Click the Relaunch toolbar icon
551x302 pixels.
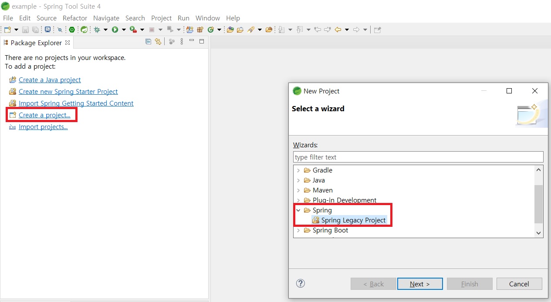pos(170,30)
